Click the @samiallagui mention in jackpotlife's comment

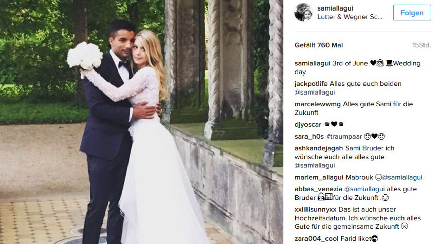315,93
